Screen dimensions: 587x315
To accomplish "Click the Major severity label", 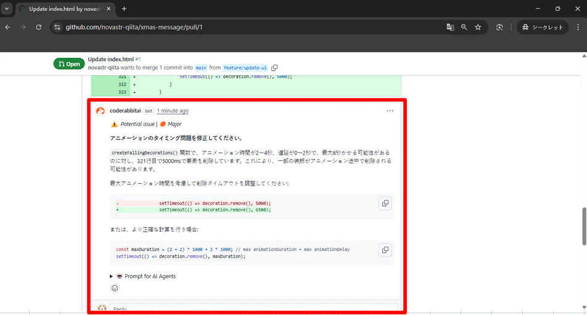I will [x=174, y=124].
